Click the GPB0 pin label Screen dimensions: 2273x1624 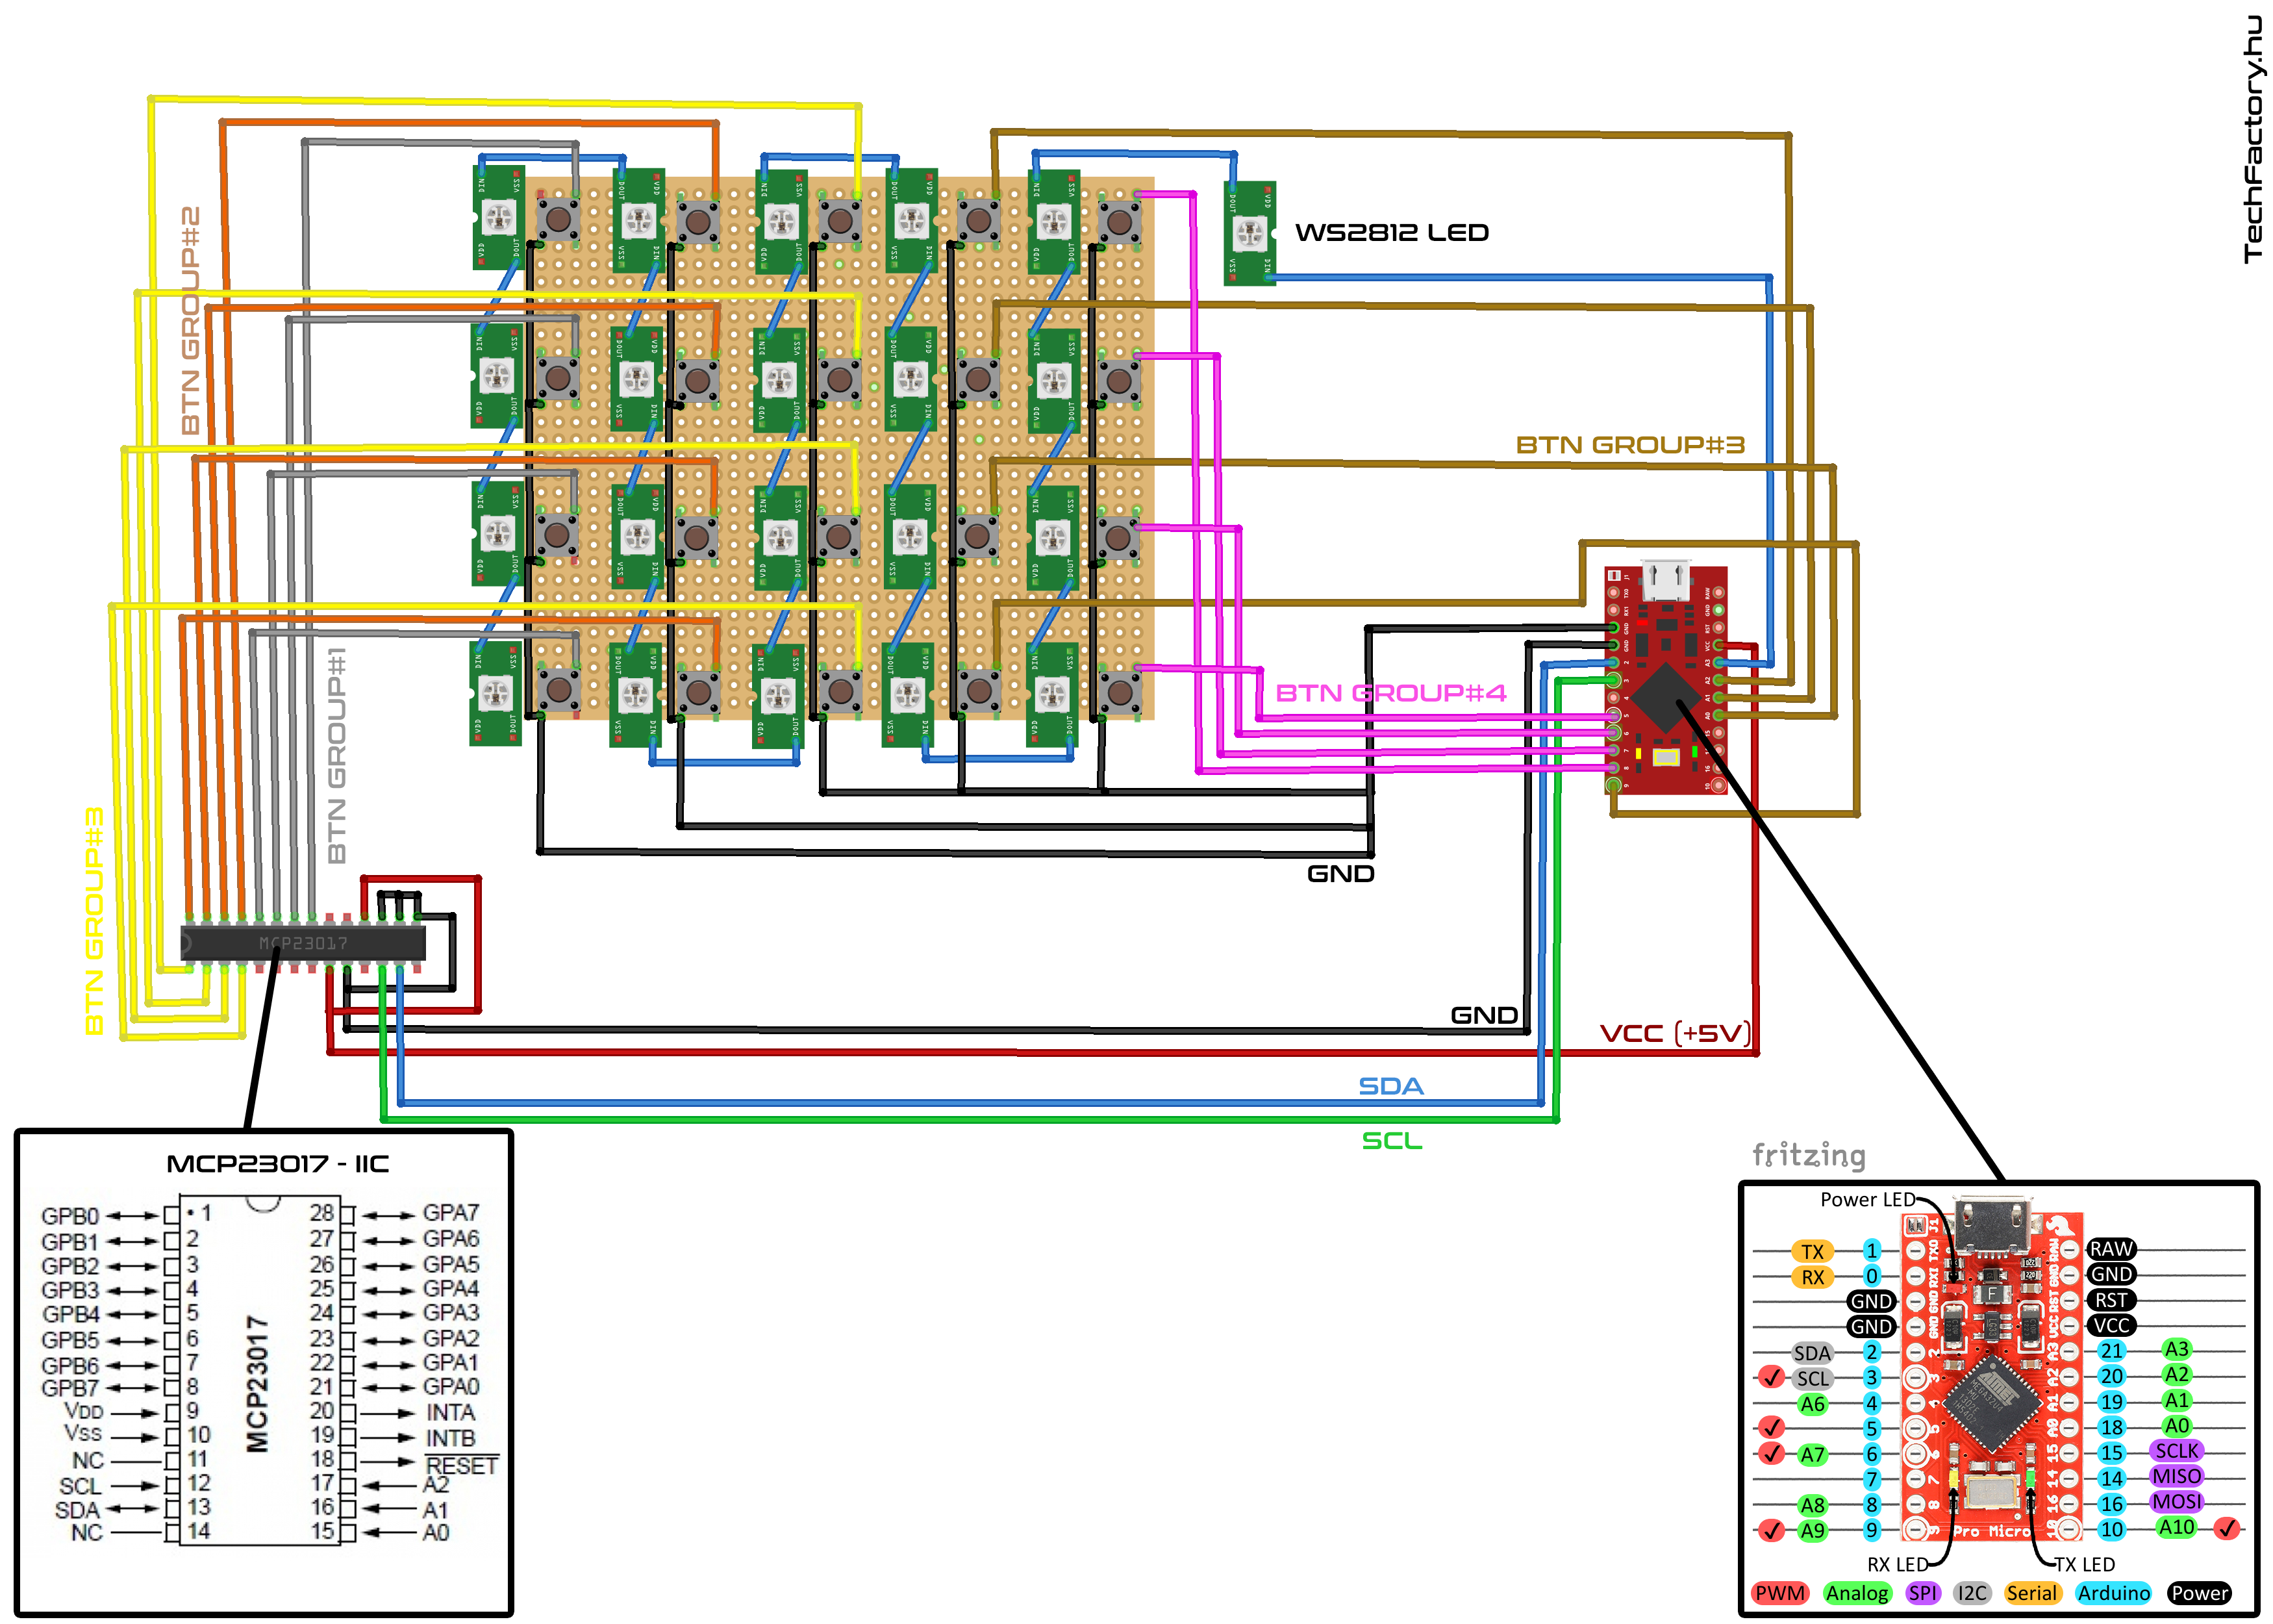(x=70, y=1216)
